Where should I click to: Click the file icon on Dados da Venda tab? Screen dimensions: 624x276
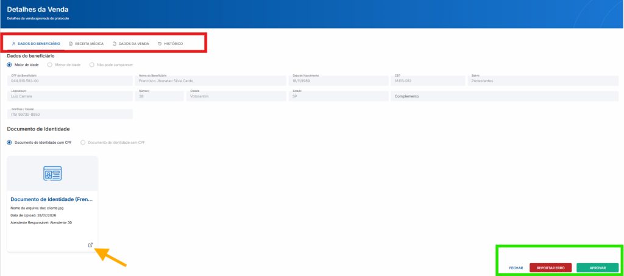[x=115, y=44]
